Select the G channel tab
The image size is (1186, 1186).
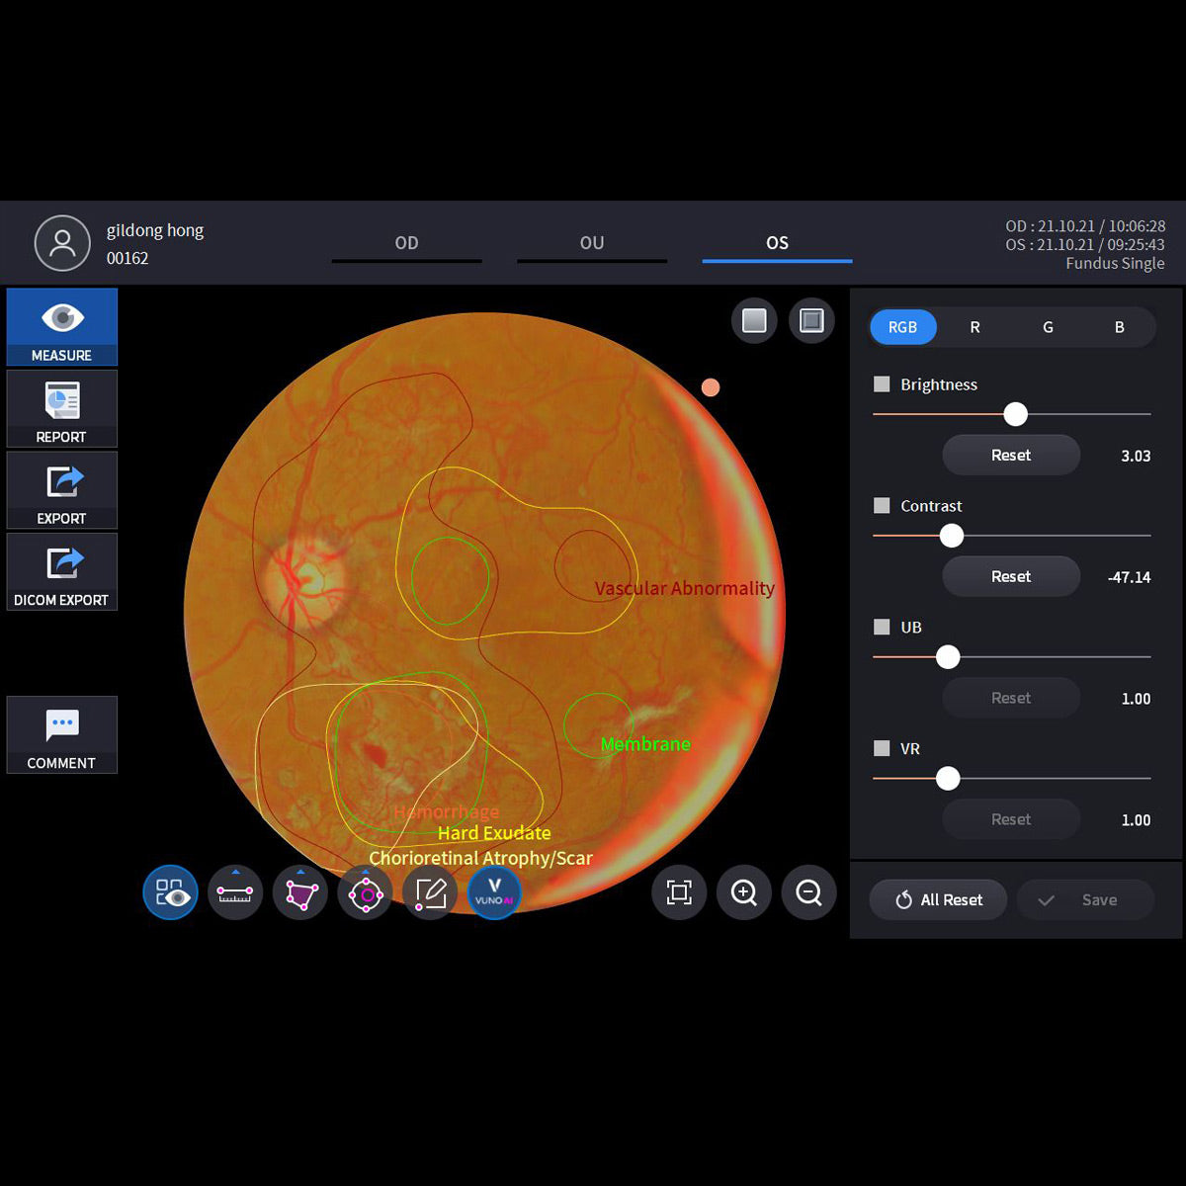pyautogui.click(x=1048, y=326)
